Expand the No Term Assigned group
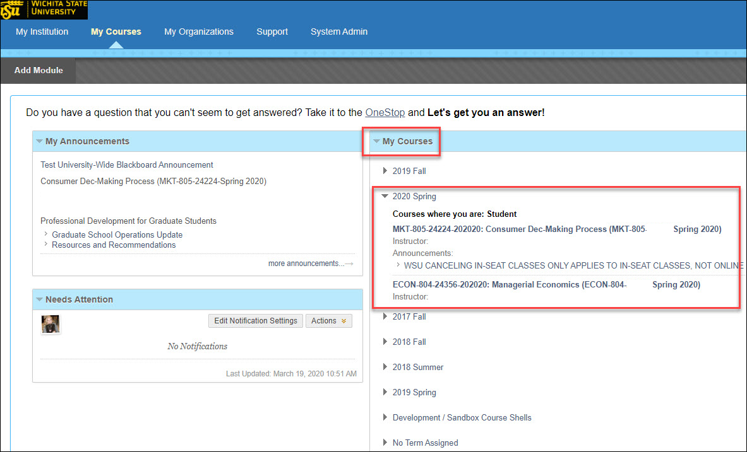The width and height of the screenshot is (747, 452). (x=385, y=443)
